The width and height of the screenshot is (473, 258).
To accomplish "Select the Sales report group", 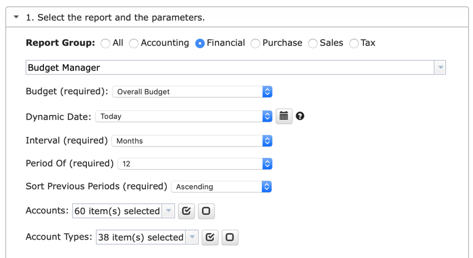I will 313,43.
